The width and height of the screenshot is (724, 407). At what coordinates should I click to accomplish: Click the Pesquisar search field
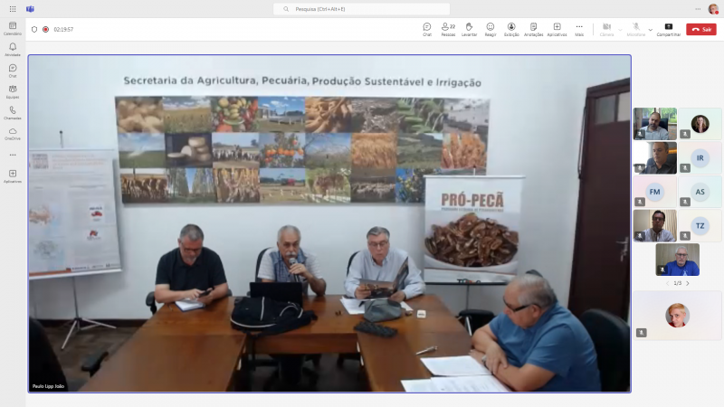pyautogui.click(x=362, y=9)
